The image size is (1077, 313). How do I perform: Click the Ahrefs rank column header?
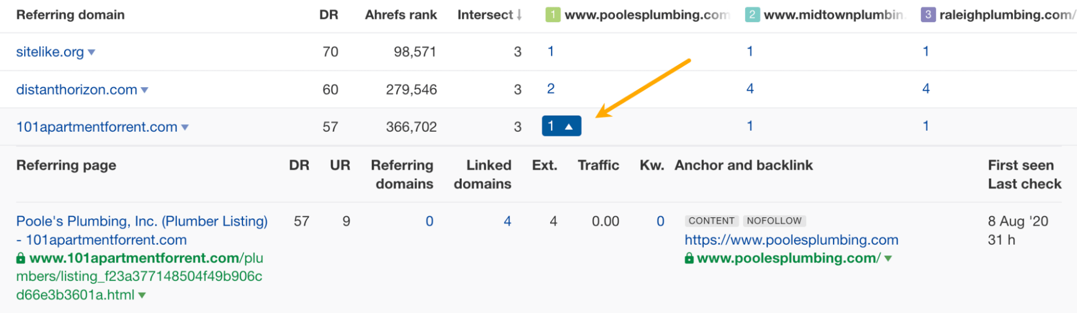(x=401, y=15)
